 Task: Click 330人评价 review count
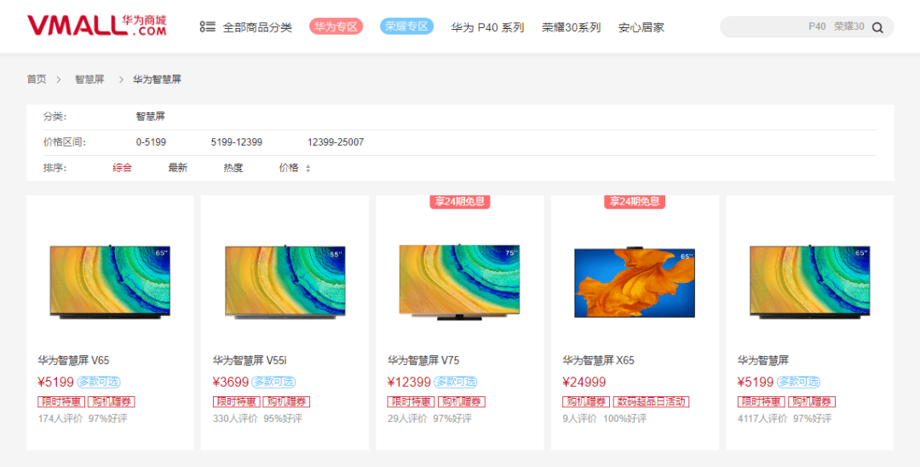point(235,419)
